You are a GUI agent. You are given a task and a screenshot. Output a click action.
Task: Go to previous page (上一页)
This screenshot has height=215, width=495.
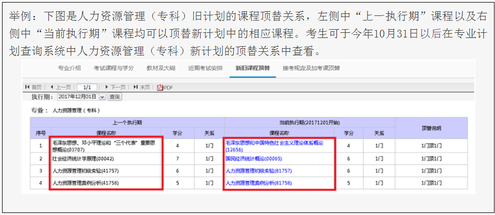coord(61,87)
